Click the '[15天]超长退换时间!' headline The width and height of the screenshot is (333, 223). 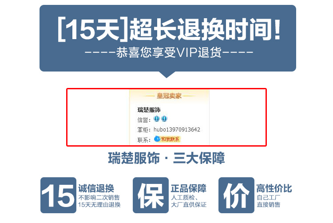tap(169, 29)
